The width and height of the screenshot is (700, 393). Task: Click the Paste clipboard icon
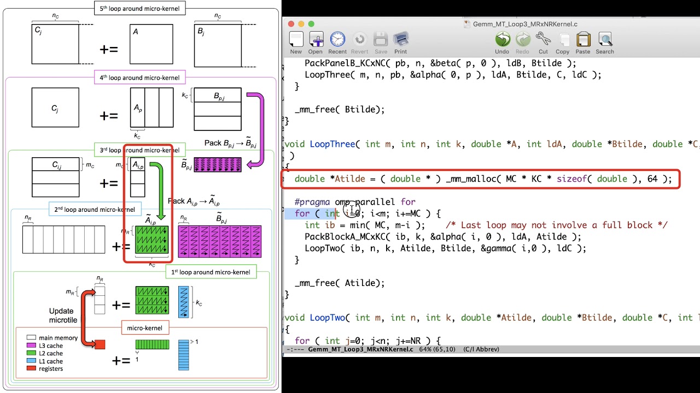coord(583,39)
